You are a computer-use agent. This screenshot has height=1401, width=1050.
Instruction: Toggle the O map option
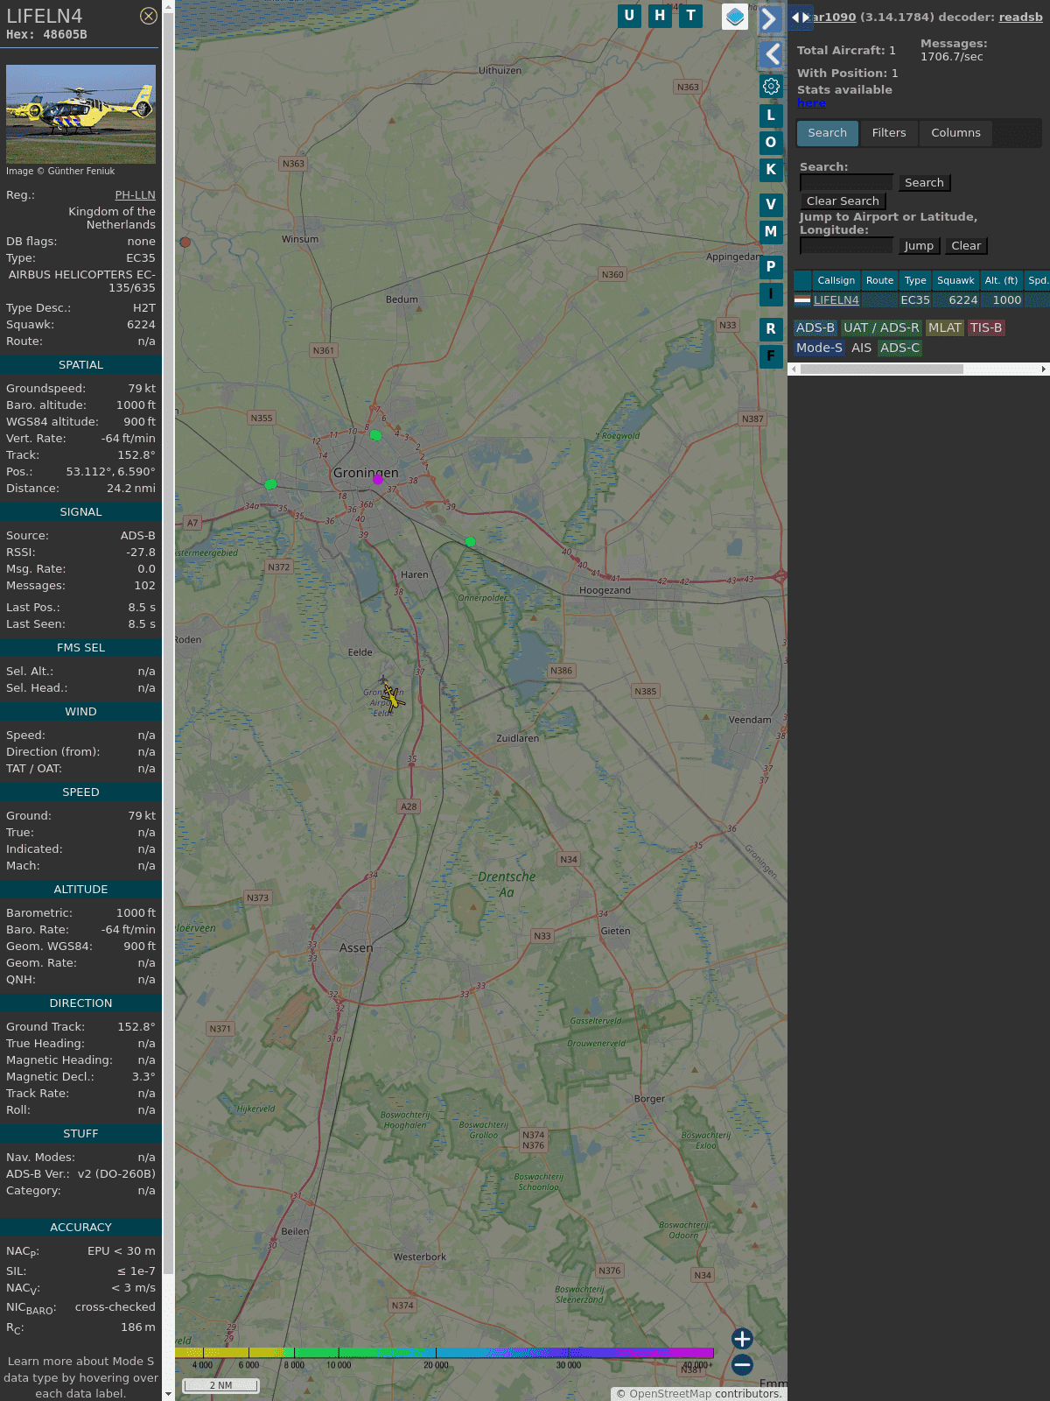(771, 143)
